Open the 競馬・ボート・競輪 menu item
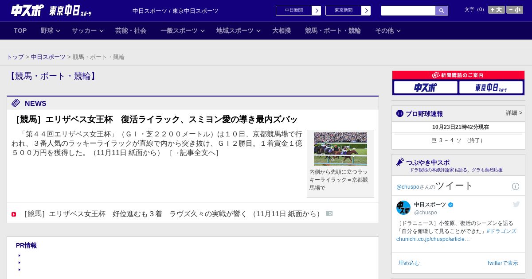 pyautogui.click(x=333, y=31)
